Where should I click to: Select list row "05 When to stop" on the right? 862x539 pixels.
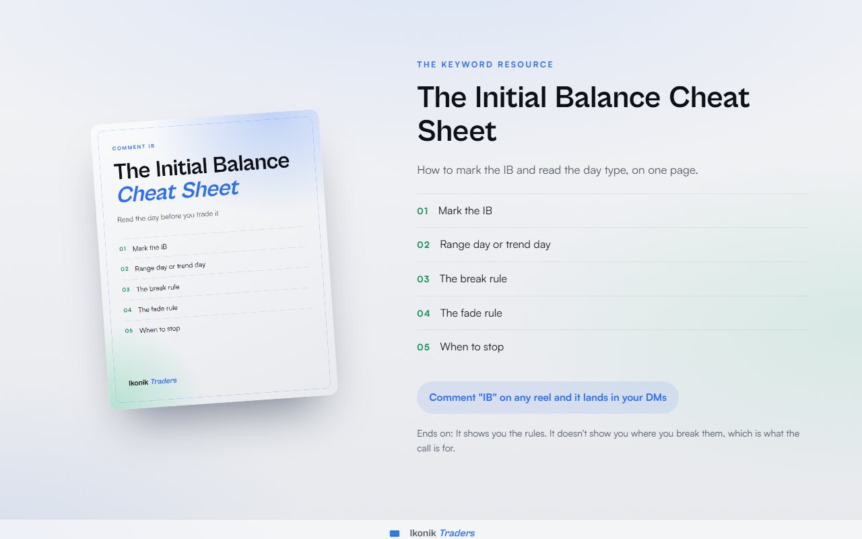(x=612, y=347)
